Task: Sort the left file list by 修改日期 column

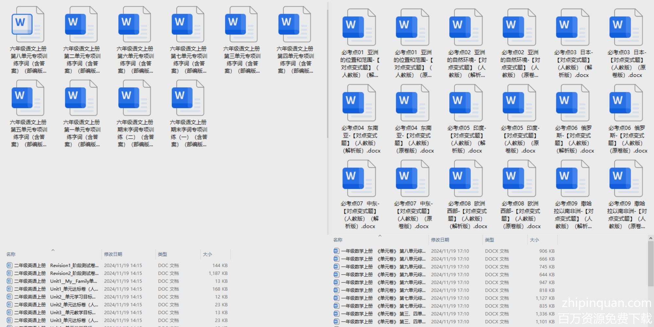Action: coord(113,254)
